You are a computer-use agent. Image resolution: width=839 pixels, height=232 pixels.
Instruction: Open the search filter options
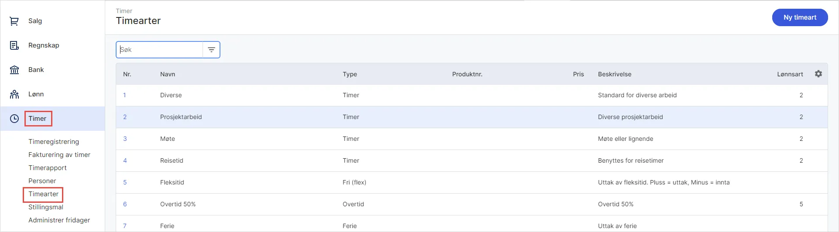pos(211,50)
